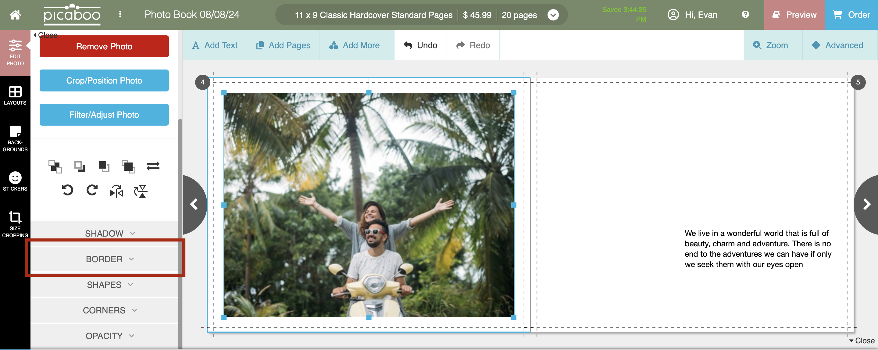This screenshot has width=878, height=350.
Task: Go to the home icon
Action: pos(15,15)
